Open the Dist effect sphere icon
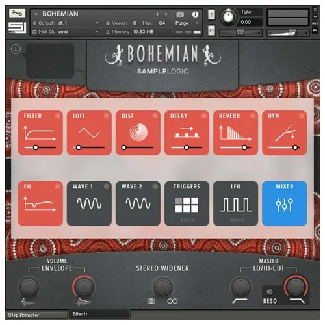Image resolution: width=325 pixels, height=325 pixels. pyautogui.click(x=138, y=132)
